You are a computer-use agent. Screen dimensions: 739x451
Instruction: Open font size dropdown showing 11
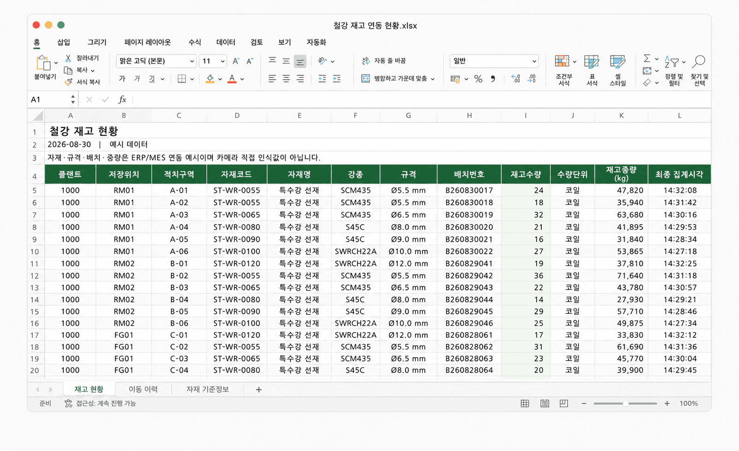pyautogui.click(x=213, y=61)
